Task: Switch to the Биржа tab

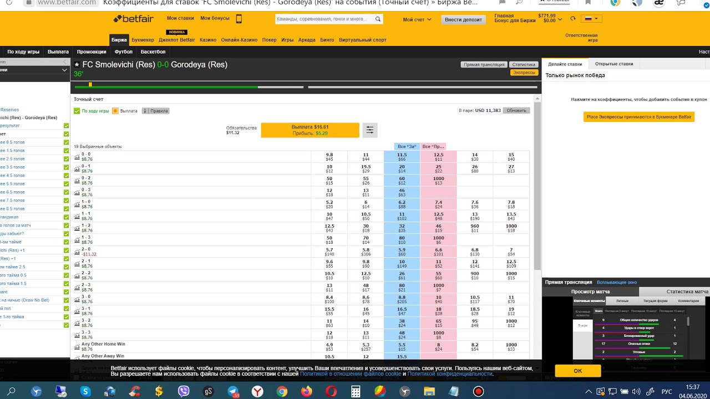Action: pyautogui.click(x=119, y=40)
